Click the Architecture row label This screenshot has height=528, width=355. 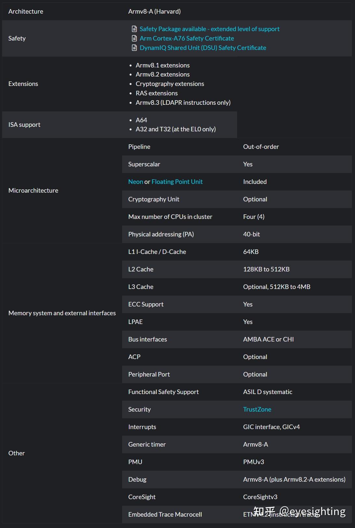click(x=26, y=11)
